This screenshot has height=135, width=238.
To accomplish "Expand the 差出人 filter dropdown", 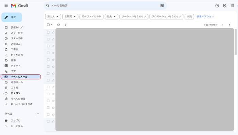I will coord(53,16).
